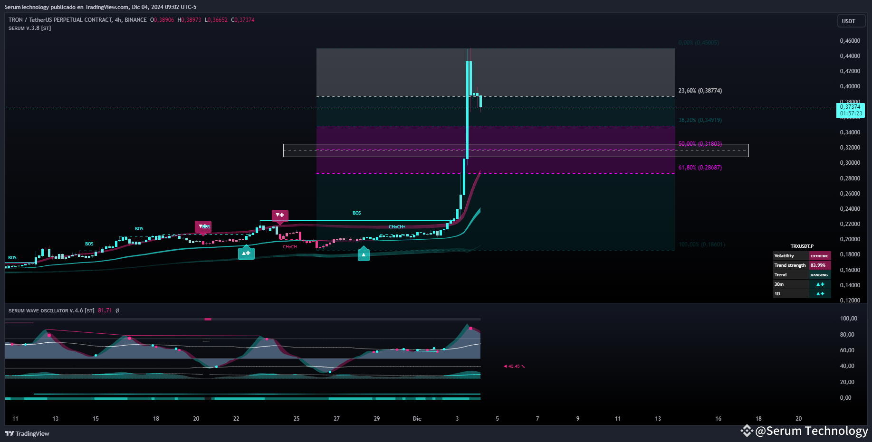
Task: Click the USDT currency button
Action: 851,21
